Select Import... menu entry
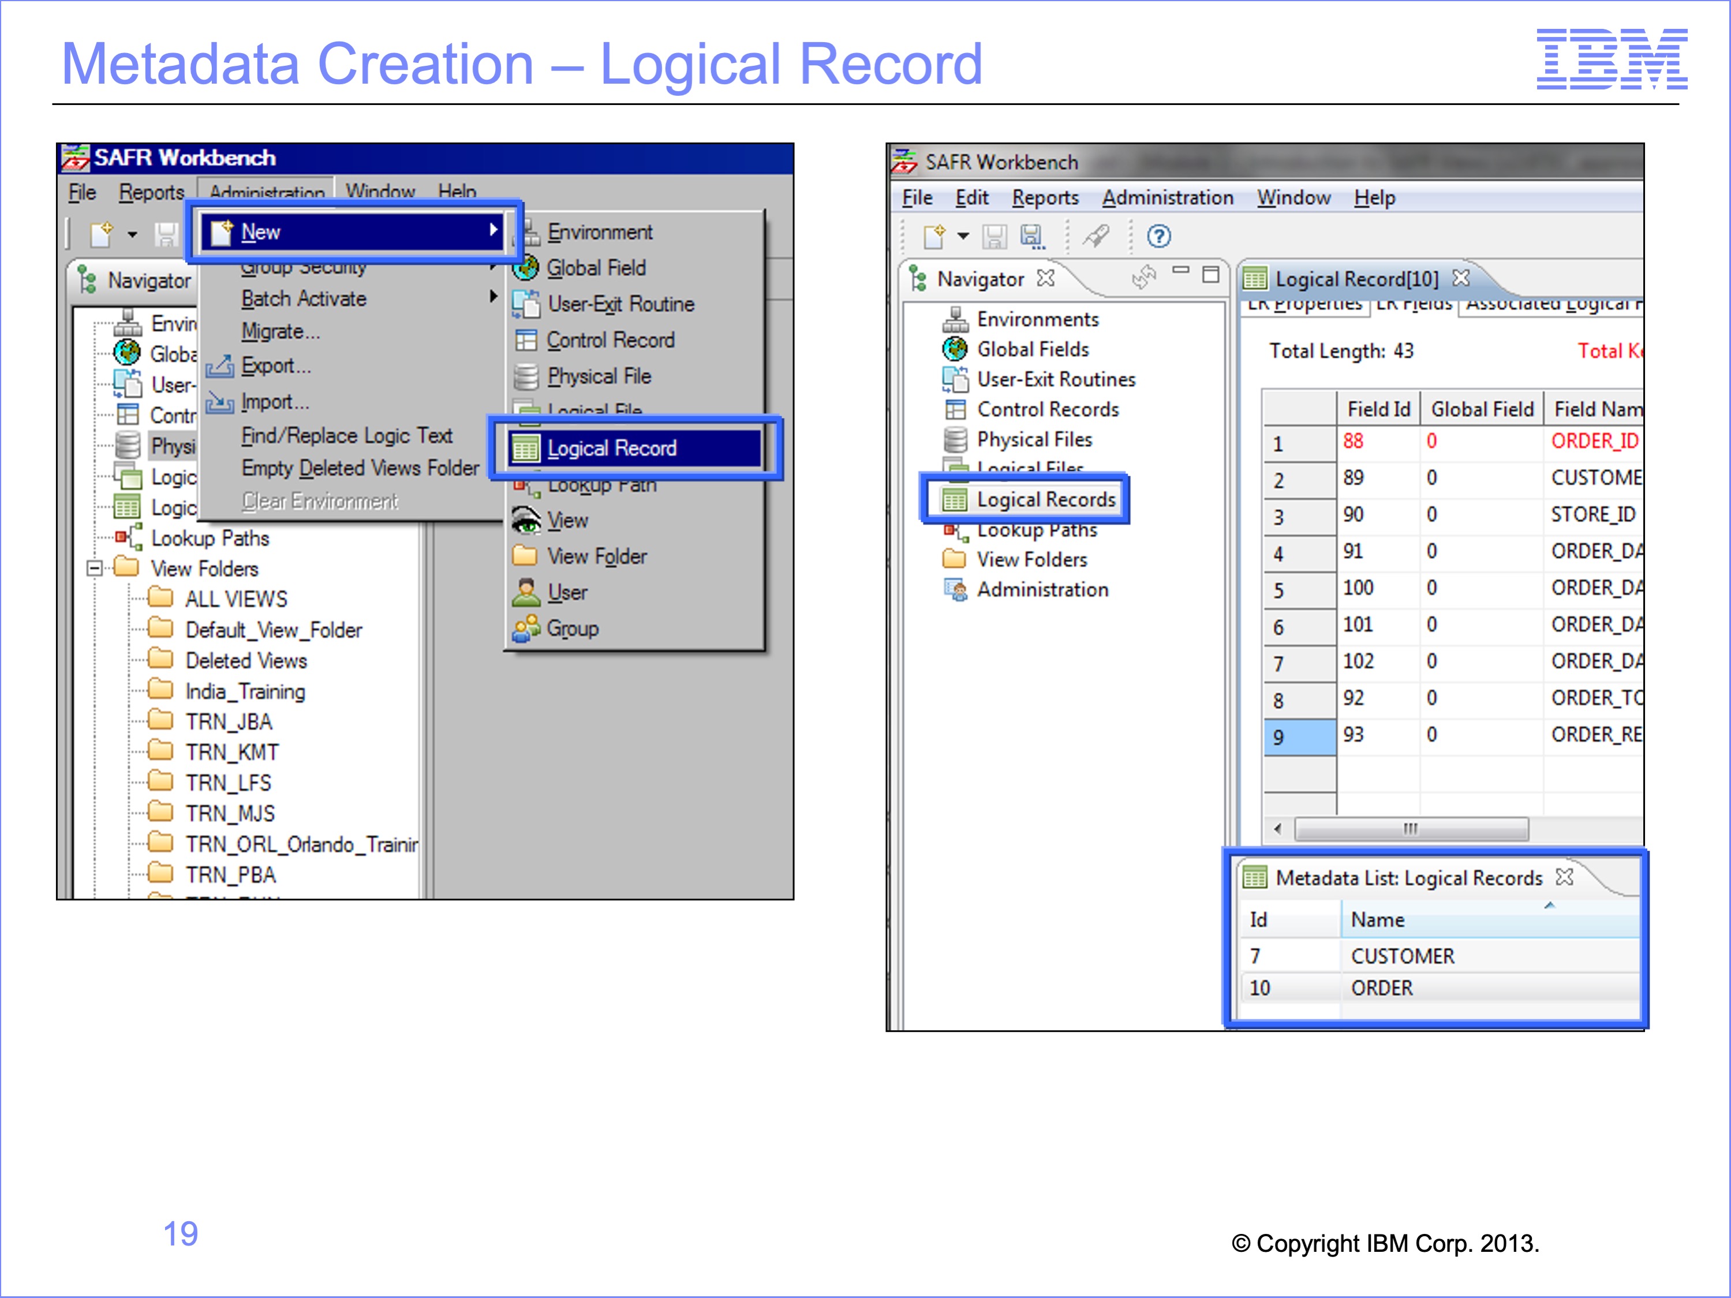This screenshot has width=1731, height=1298. point(275,401)
